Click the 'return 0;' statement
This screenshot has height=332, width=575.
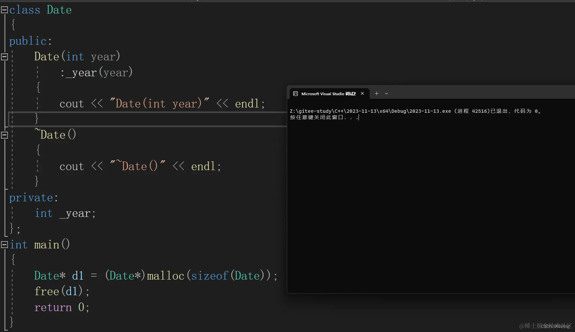[62, 307]
